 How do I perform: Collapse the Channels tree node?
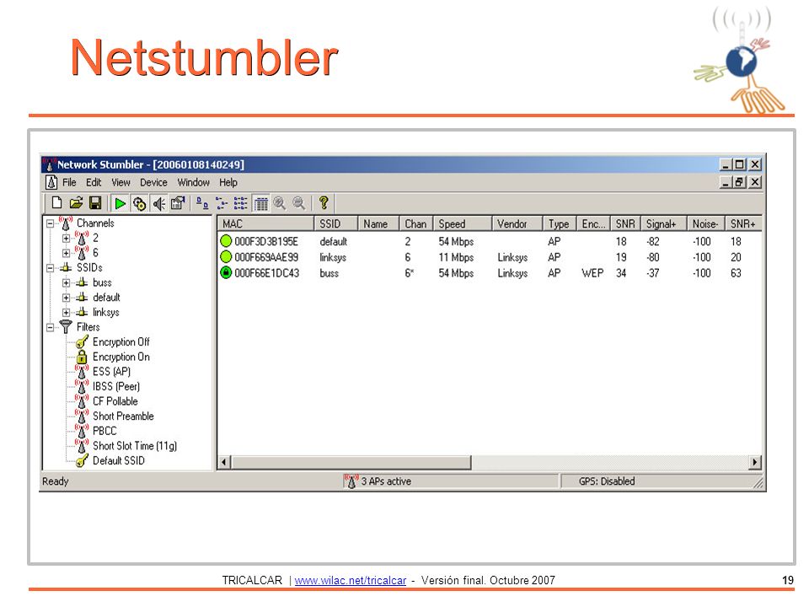tap(50, 223)
